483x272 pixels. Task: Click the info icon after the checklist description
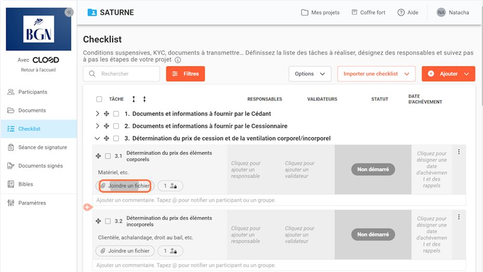(x=178, y=60)
